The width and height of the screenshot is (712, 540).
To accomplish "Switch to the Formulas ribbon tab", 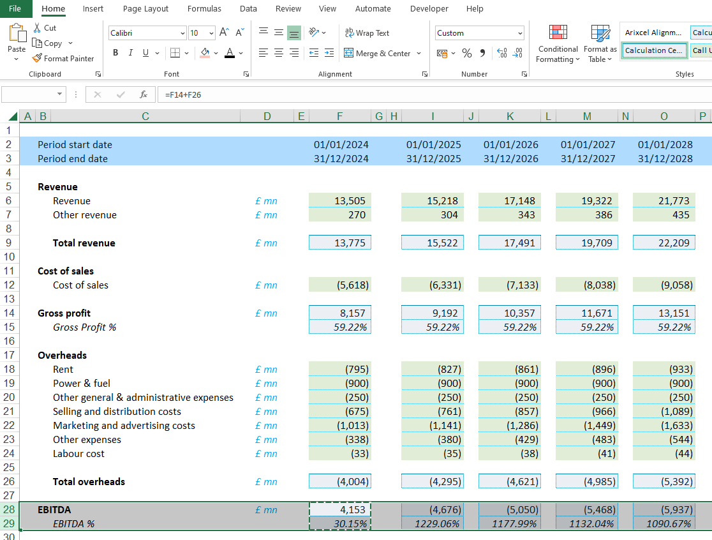I will [x=204, y=9].
